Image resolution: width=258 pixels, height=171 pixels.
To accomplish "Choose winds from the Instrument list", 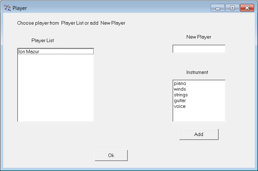I will click(x=180, y=89).
